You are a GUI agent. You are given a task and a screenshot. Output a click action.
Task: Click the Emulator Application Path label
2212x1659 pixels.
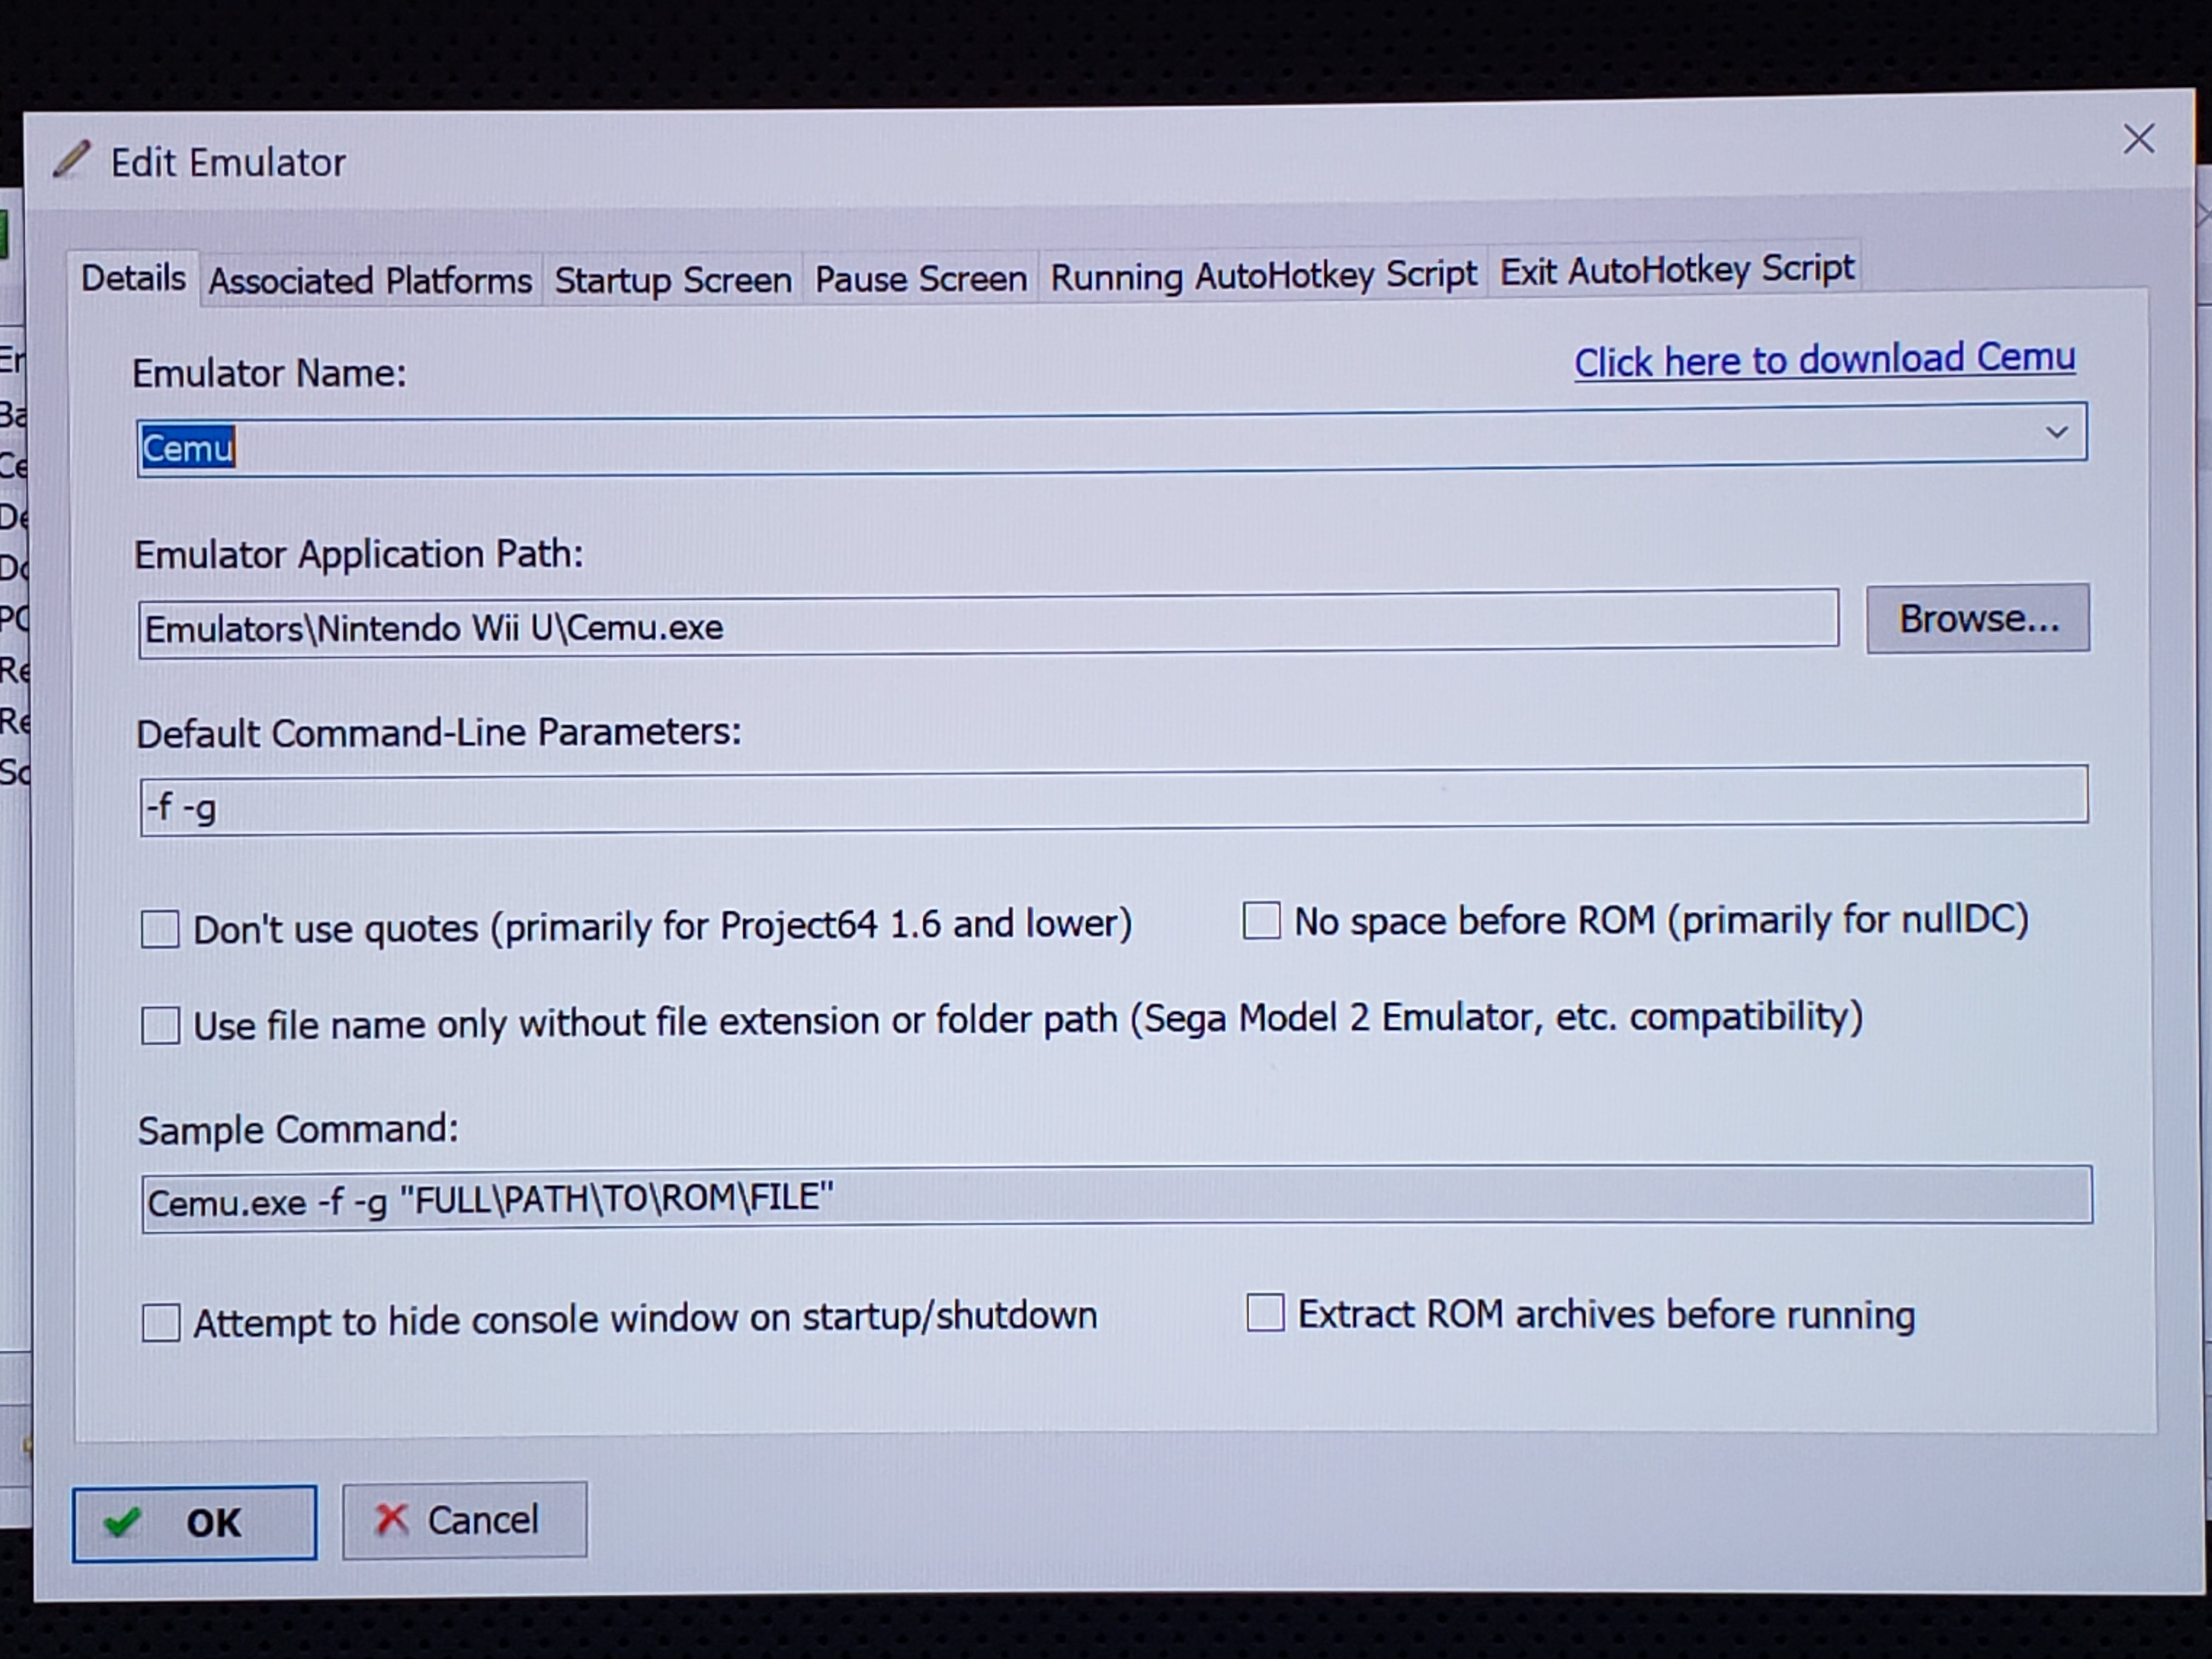359,554
